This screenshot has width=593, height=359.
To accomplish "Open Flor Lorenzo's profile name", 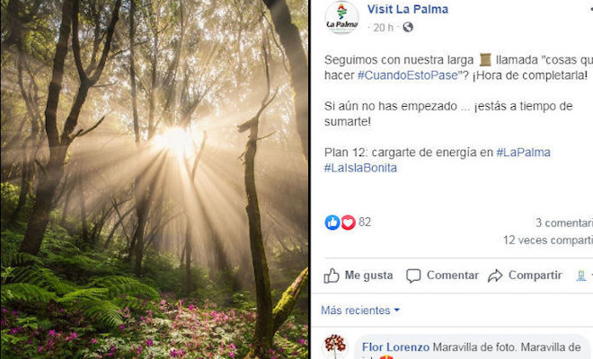I will [x=395, y=347].
